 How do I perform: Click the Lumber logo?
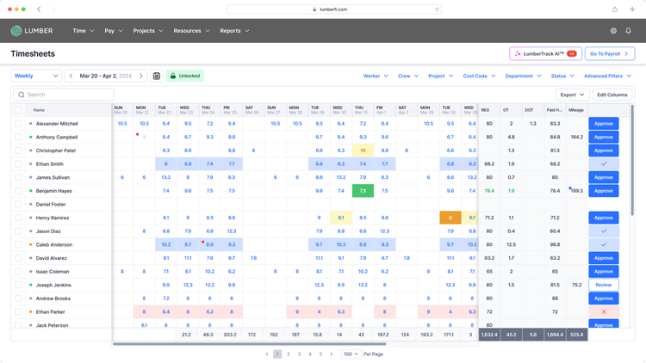pos(32,31)
